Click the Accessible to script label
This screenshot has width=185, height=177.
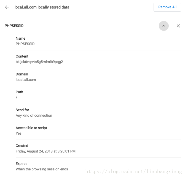pos(31,128)
